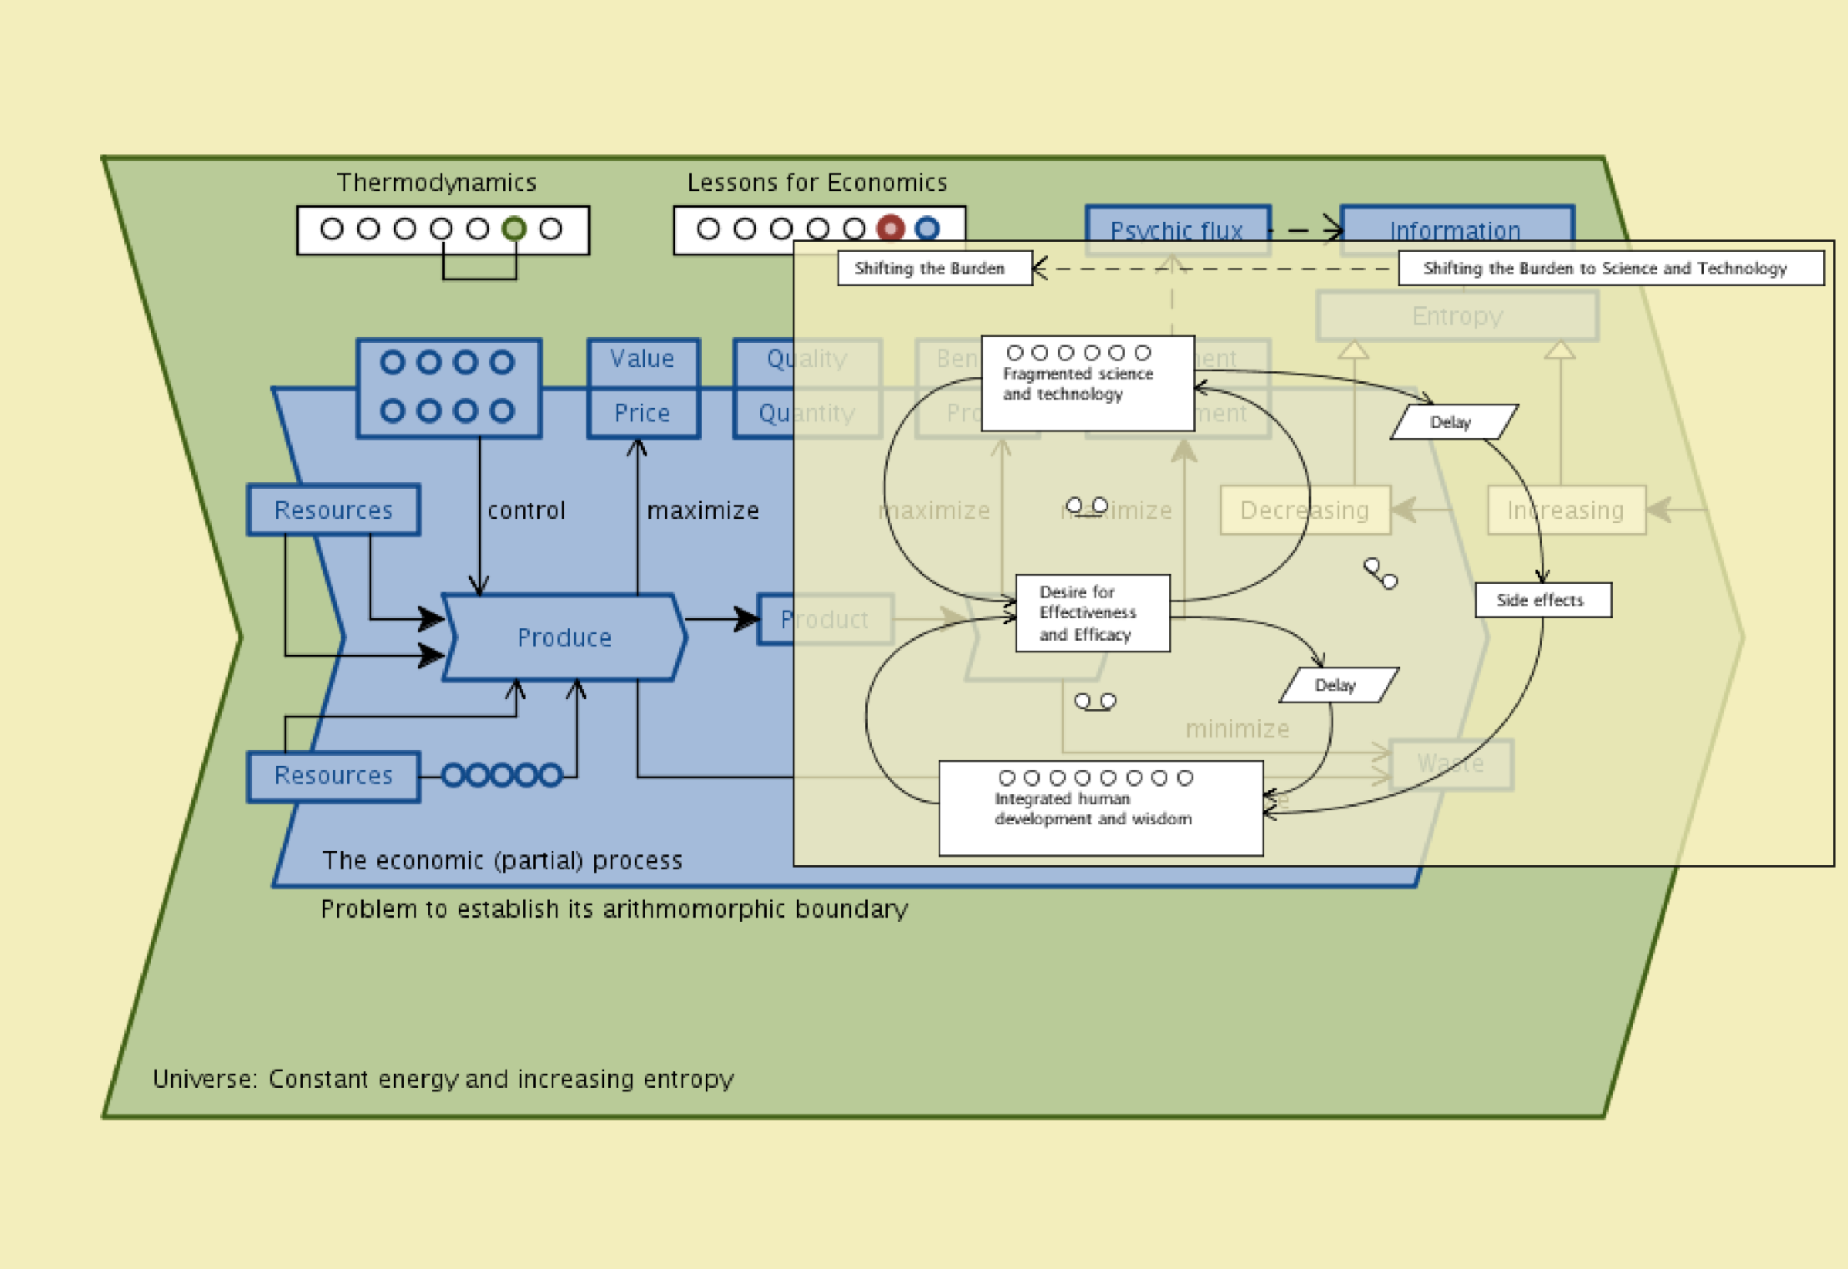
Task: Click the chain of circles beside lower Resources
Action: click(502, 775)
